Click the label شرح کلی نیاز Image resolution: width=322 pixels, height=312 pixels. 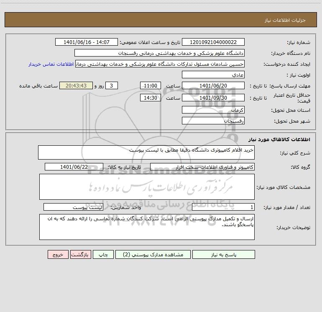(x=295, y=153)
